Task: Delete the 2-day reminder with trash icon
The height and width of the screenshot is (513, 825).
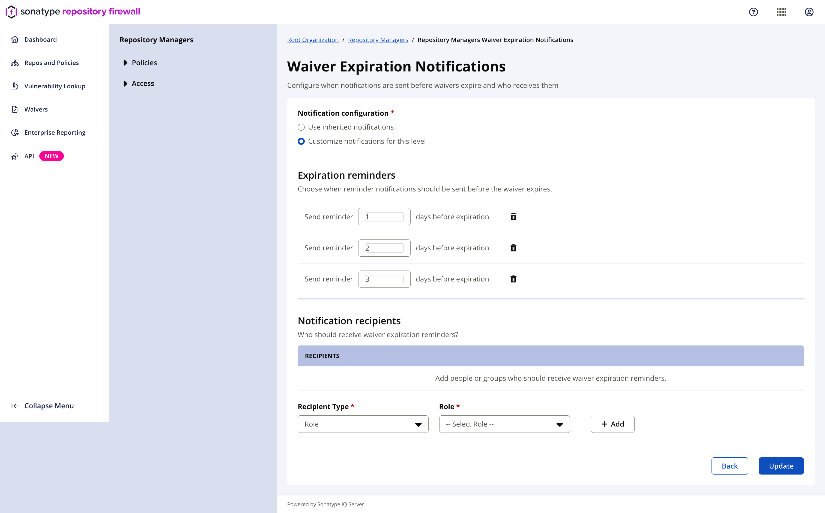Action: coord(513,248)
